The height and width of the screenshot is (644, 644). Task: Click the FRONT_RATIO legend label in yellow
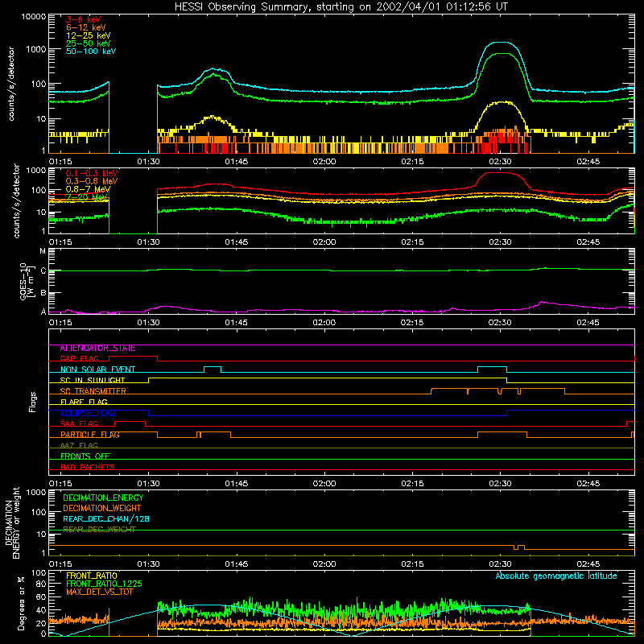click(92, 576)
